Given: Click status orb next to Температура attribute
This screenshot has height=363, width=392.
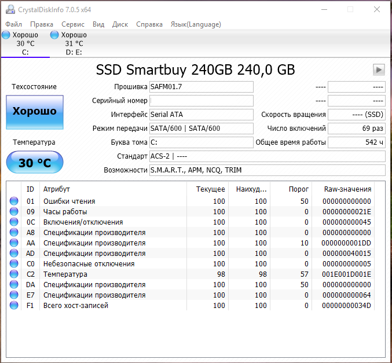Looking at the screenshot, I should (14, 274).
